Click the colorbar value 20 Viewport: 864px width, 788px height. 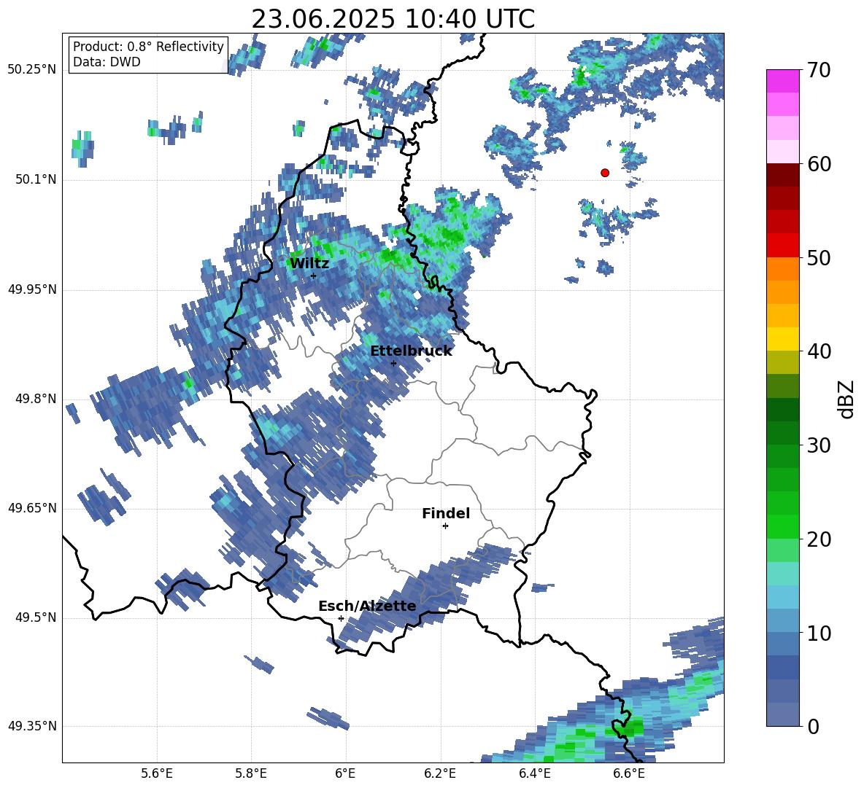[819, 539]
